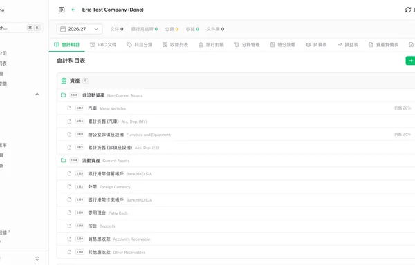Collapse the Current Assets folder
The height and width of the screenshot is (265, 415).
pyautogui.click(x=236, y=161)
